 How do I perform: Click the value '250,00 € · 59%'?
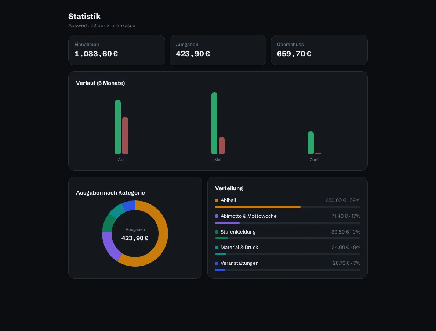coord(342,200)
